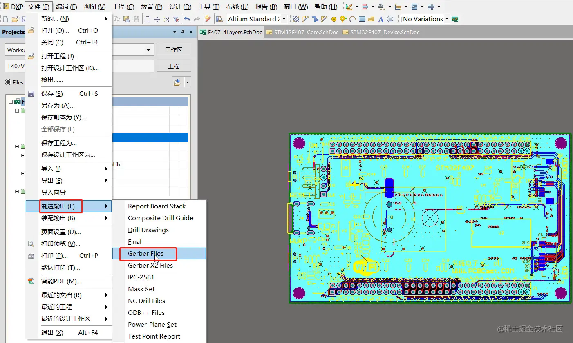Select NC Drill Files menu entry

click(146, 301)
